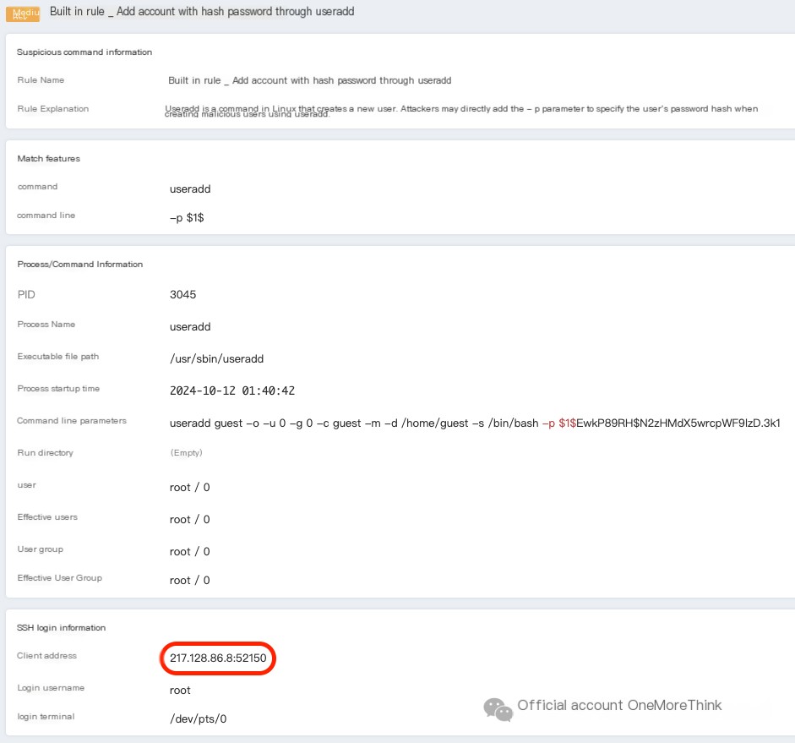Click the orange Medium severity badge
The image size is (795, 743).
23,13
